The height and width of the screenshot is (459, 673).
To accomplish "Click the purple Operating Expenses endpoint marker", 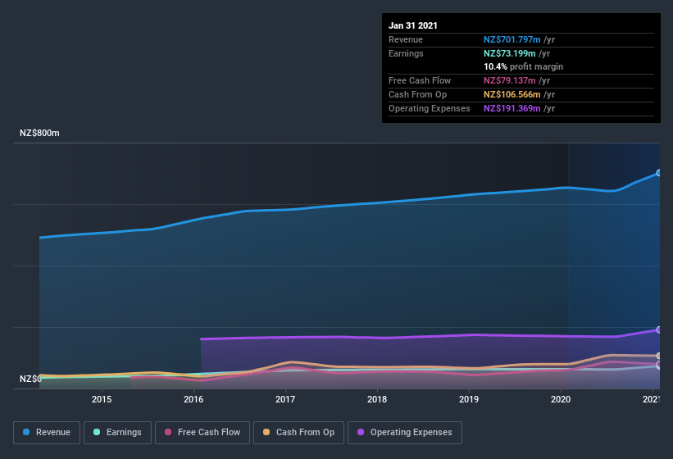I will pyautogui.click(x=659, y=329).
